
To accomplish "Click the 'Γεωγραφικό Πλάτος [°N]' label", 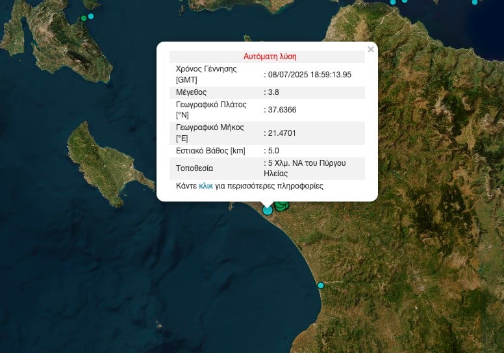I will [211, 110].
